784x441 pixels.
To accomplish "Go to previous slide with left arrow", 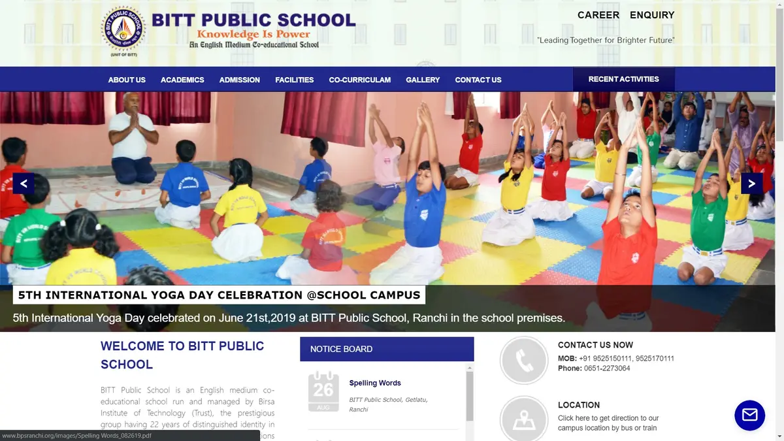I will point(24,184).
